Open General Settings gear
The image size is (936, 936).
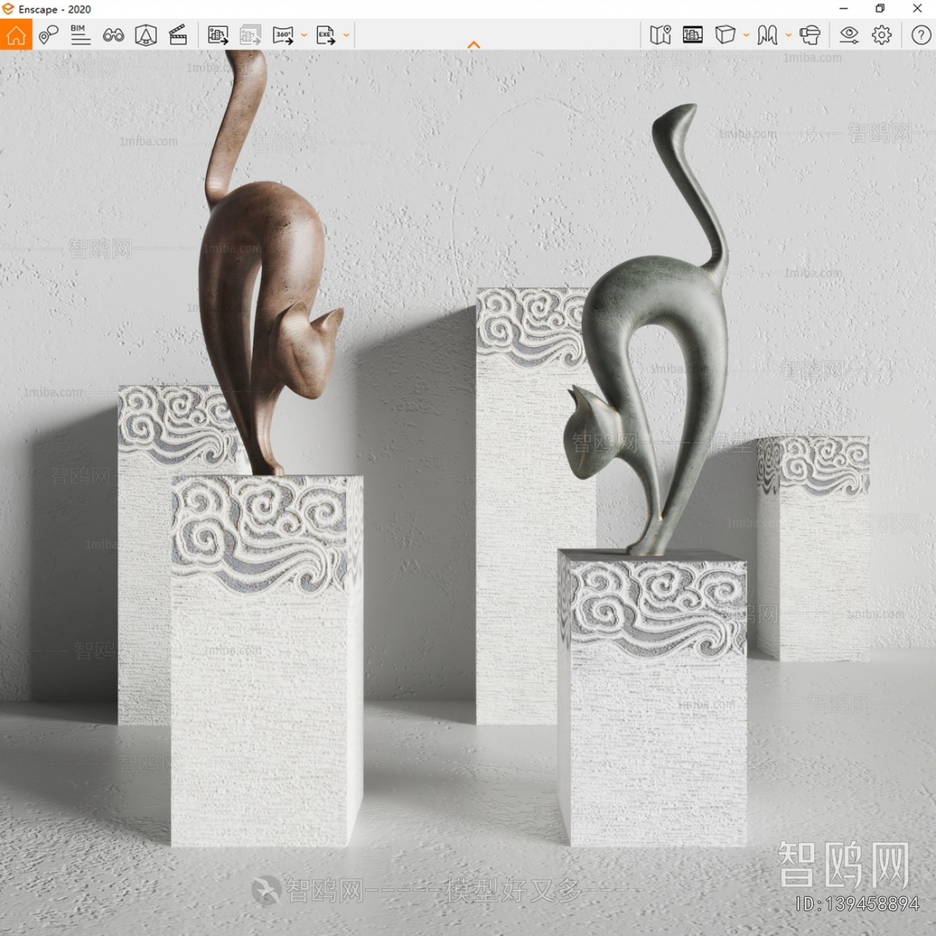click(882, 34)
